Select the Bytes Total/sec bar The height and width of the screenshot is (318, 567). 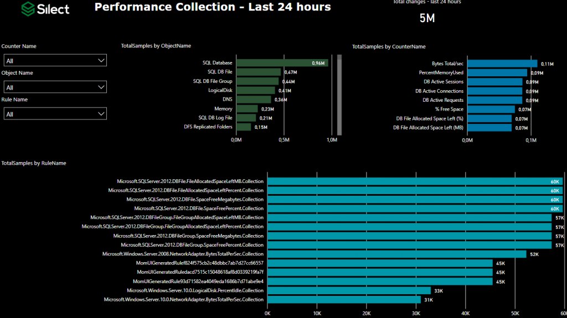[x=502, y=64]
